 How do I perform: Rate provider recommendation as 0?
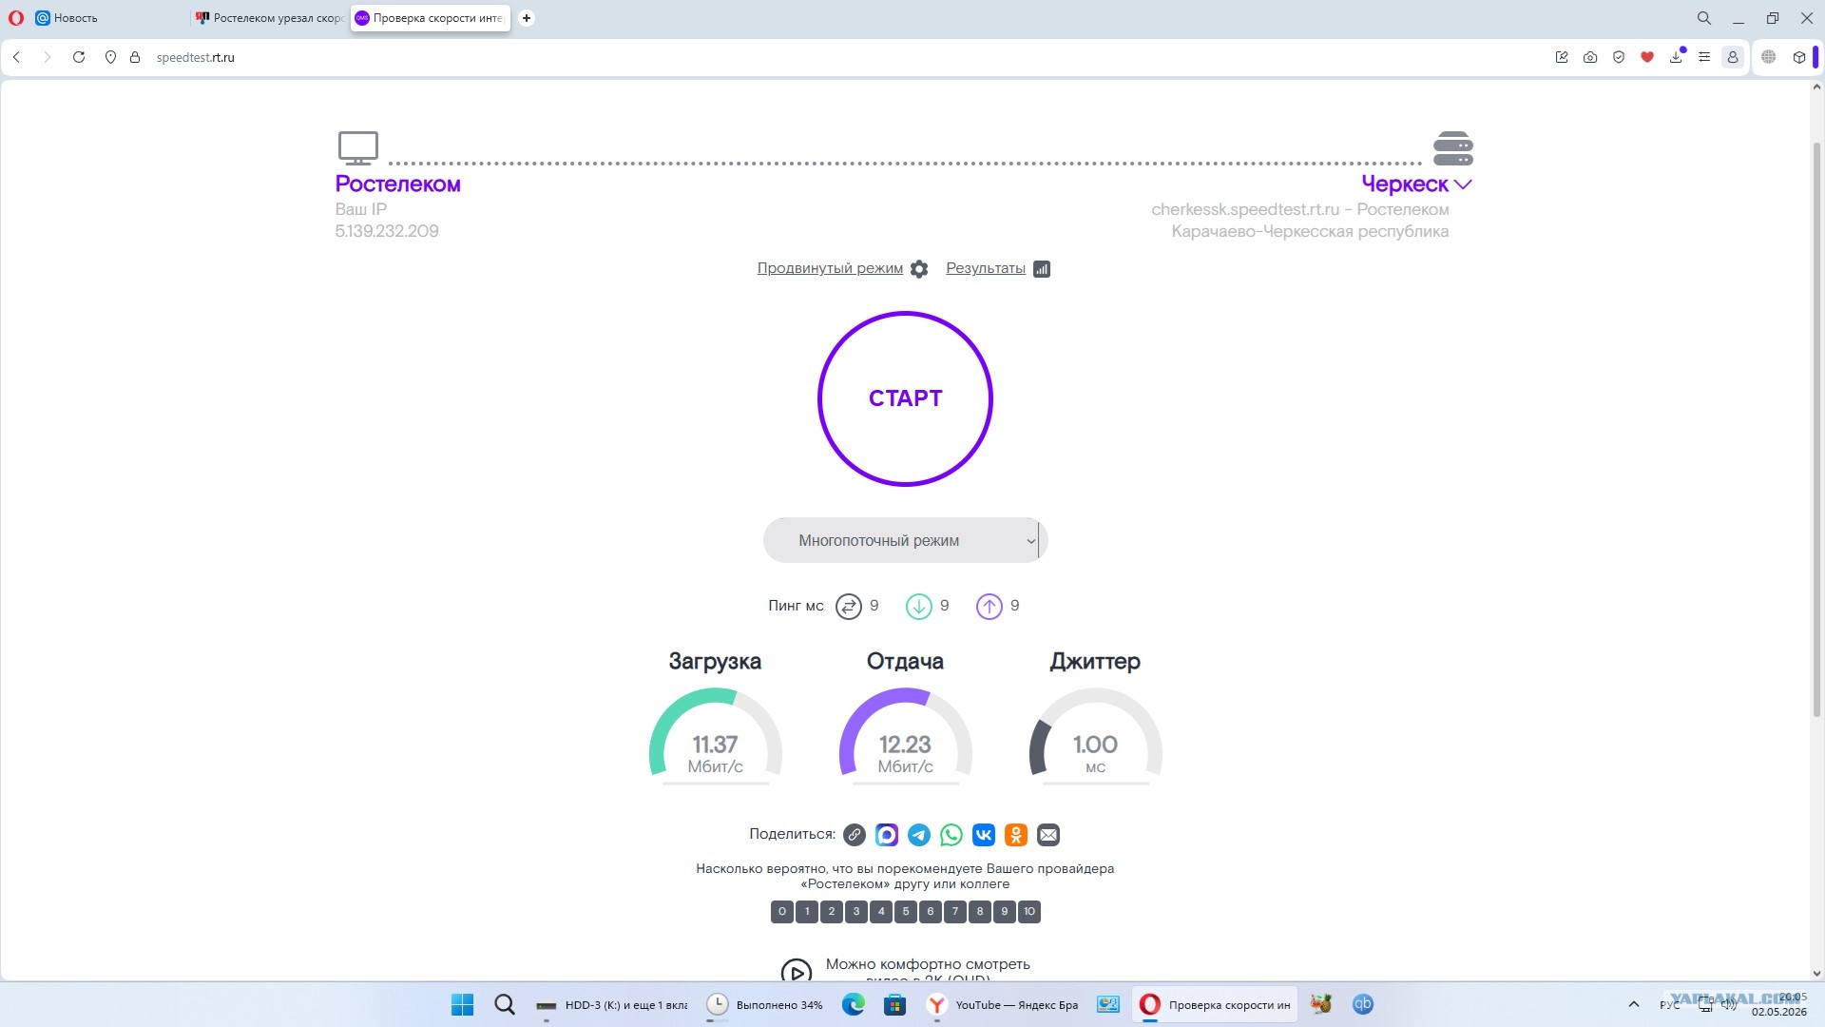click(x=782, y=912)
